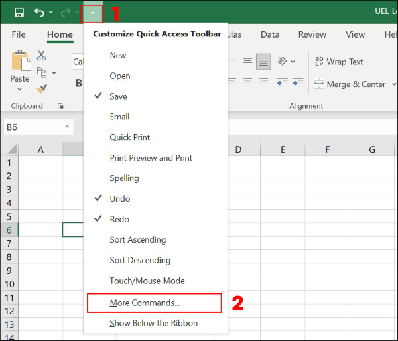This screenshot has width=398, height=341.
Task: Expand the Paste options arrow
Action: click(19, 89)
